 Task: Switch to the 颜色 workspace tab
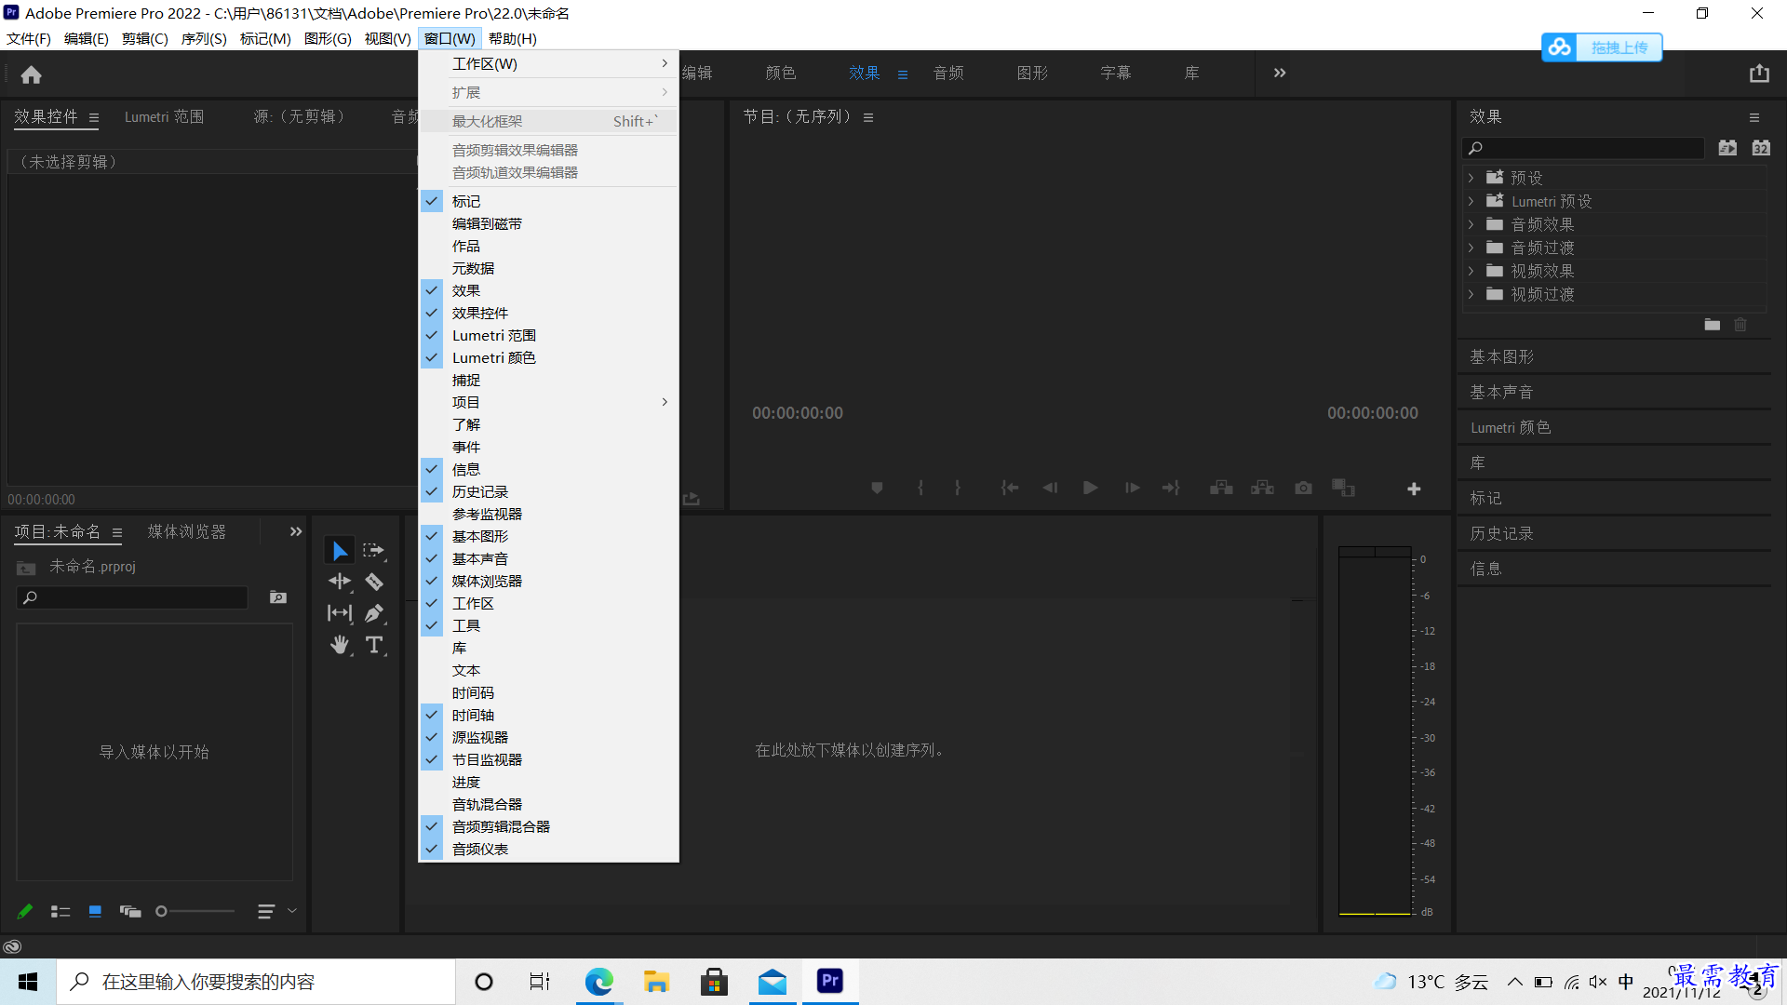[780, 73]
